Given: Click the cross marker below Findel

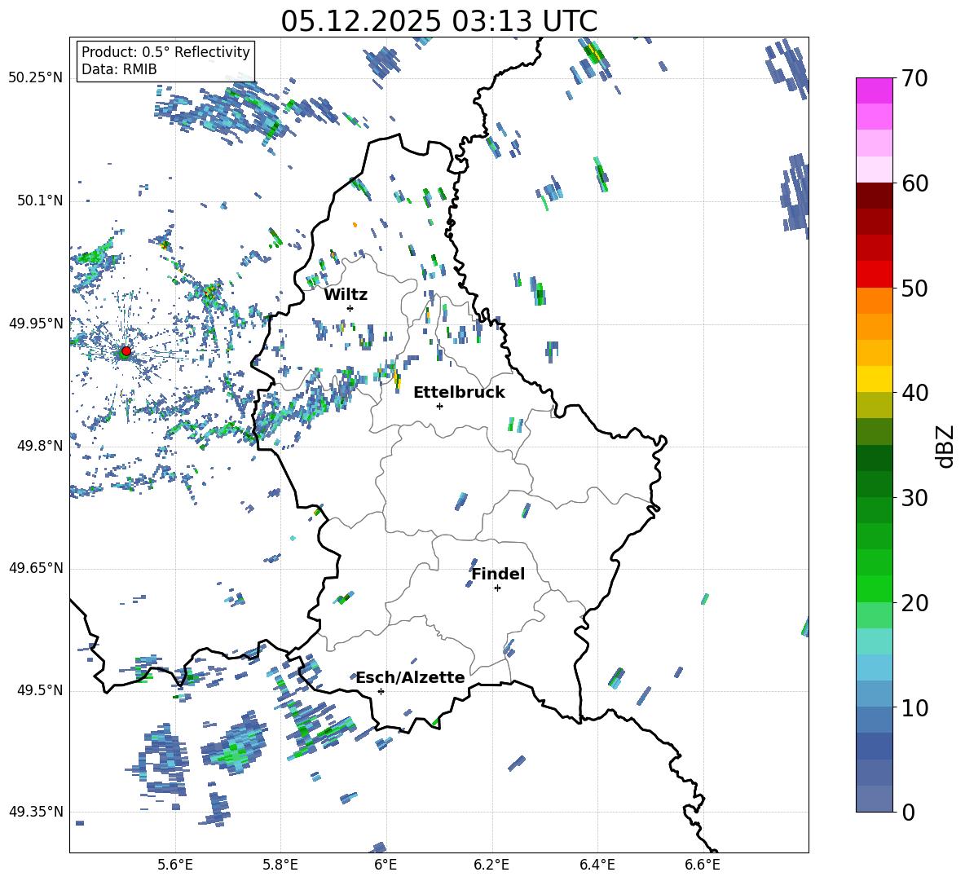Looking at the screenshot, I should click(x=497, y=588).
